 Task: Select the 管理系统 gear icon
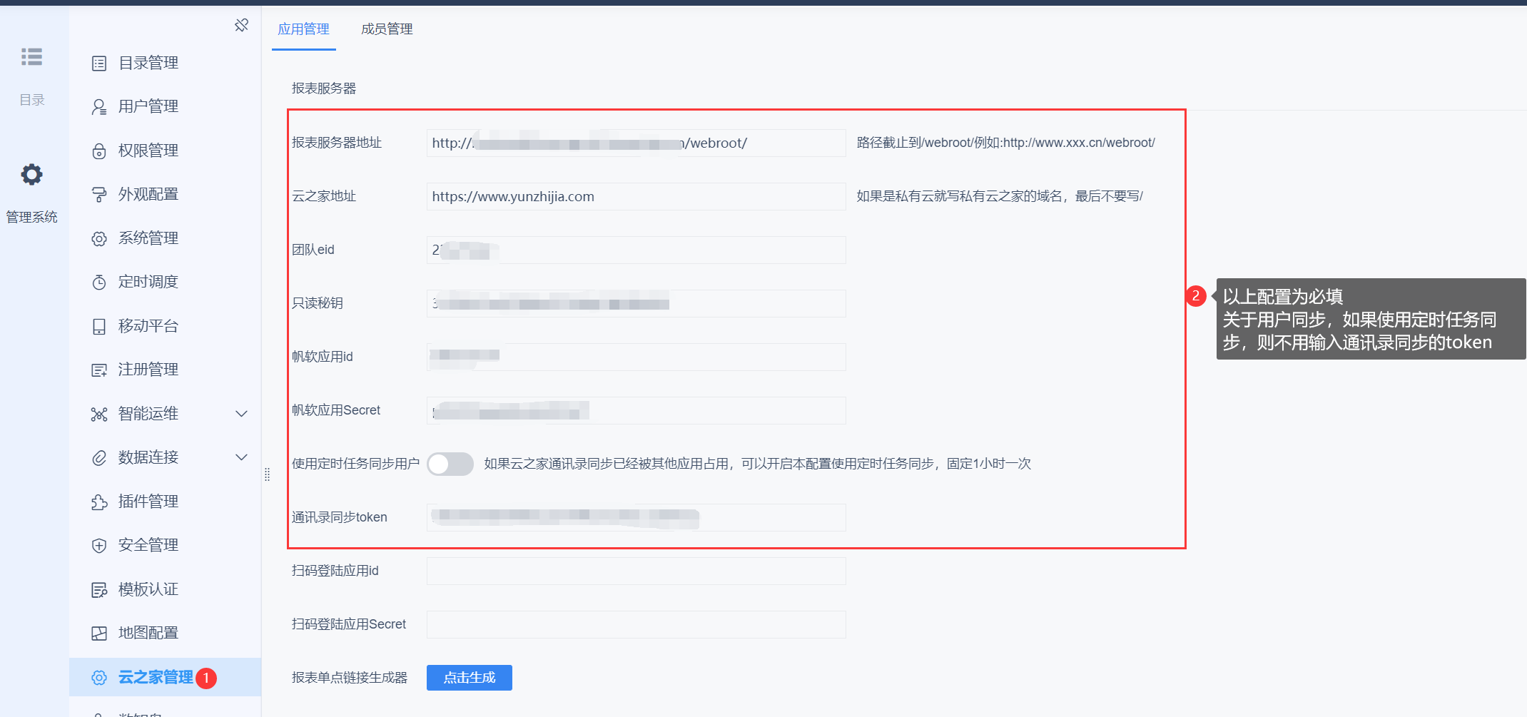pyautogui.click(x=31, y=174)
